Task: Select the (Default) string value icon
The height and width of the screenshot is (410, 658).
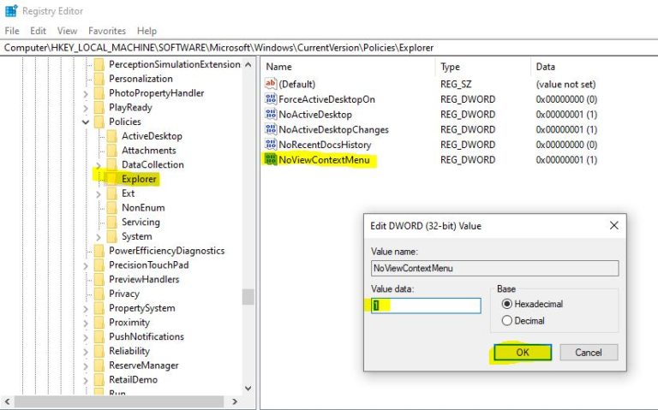Action: (x=272, y=84)
